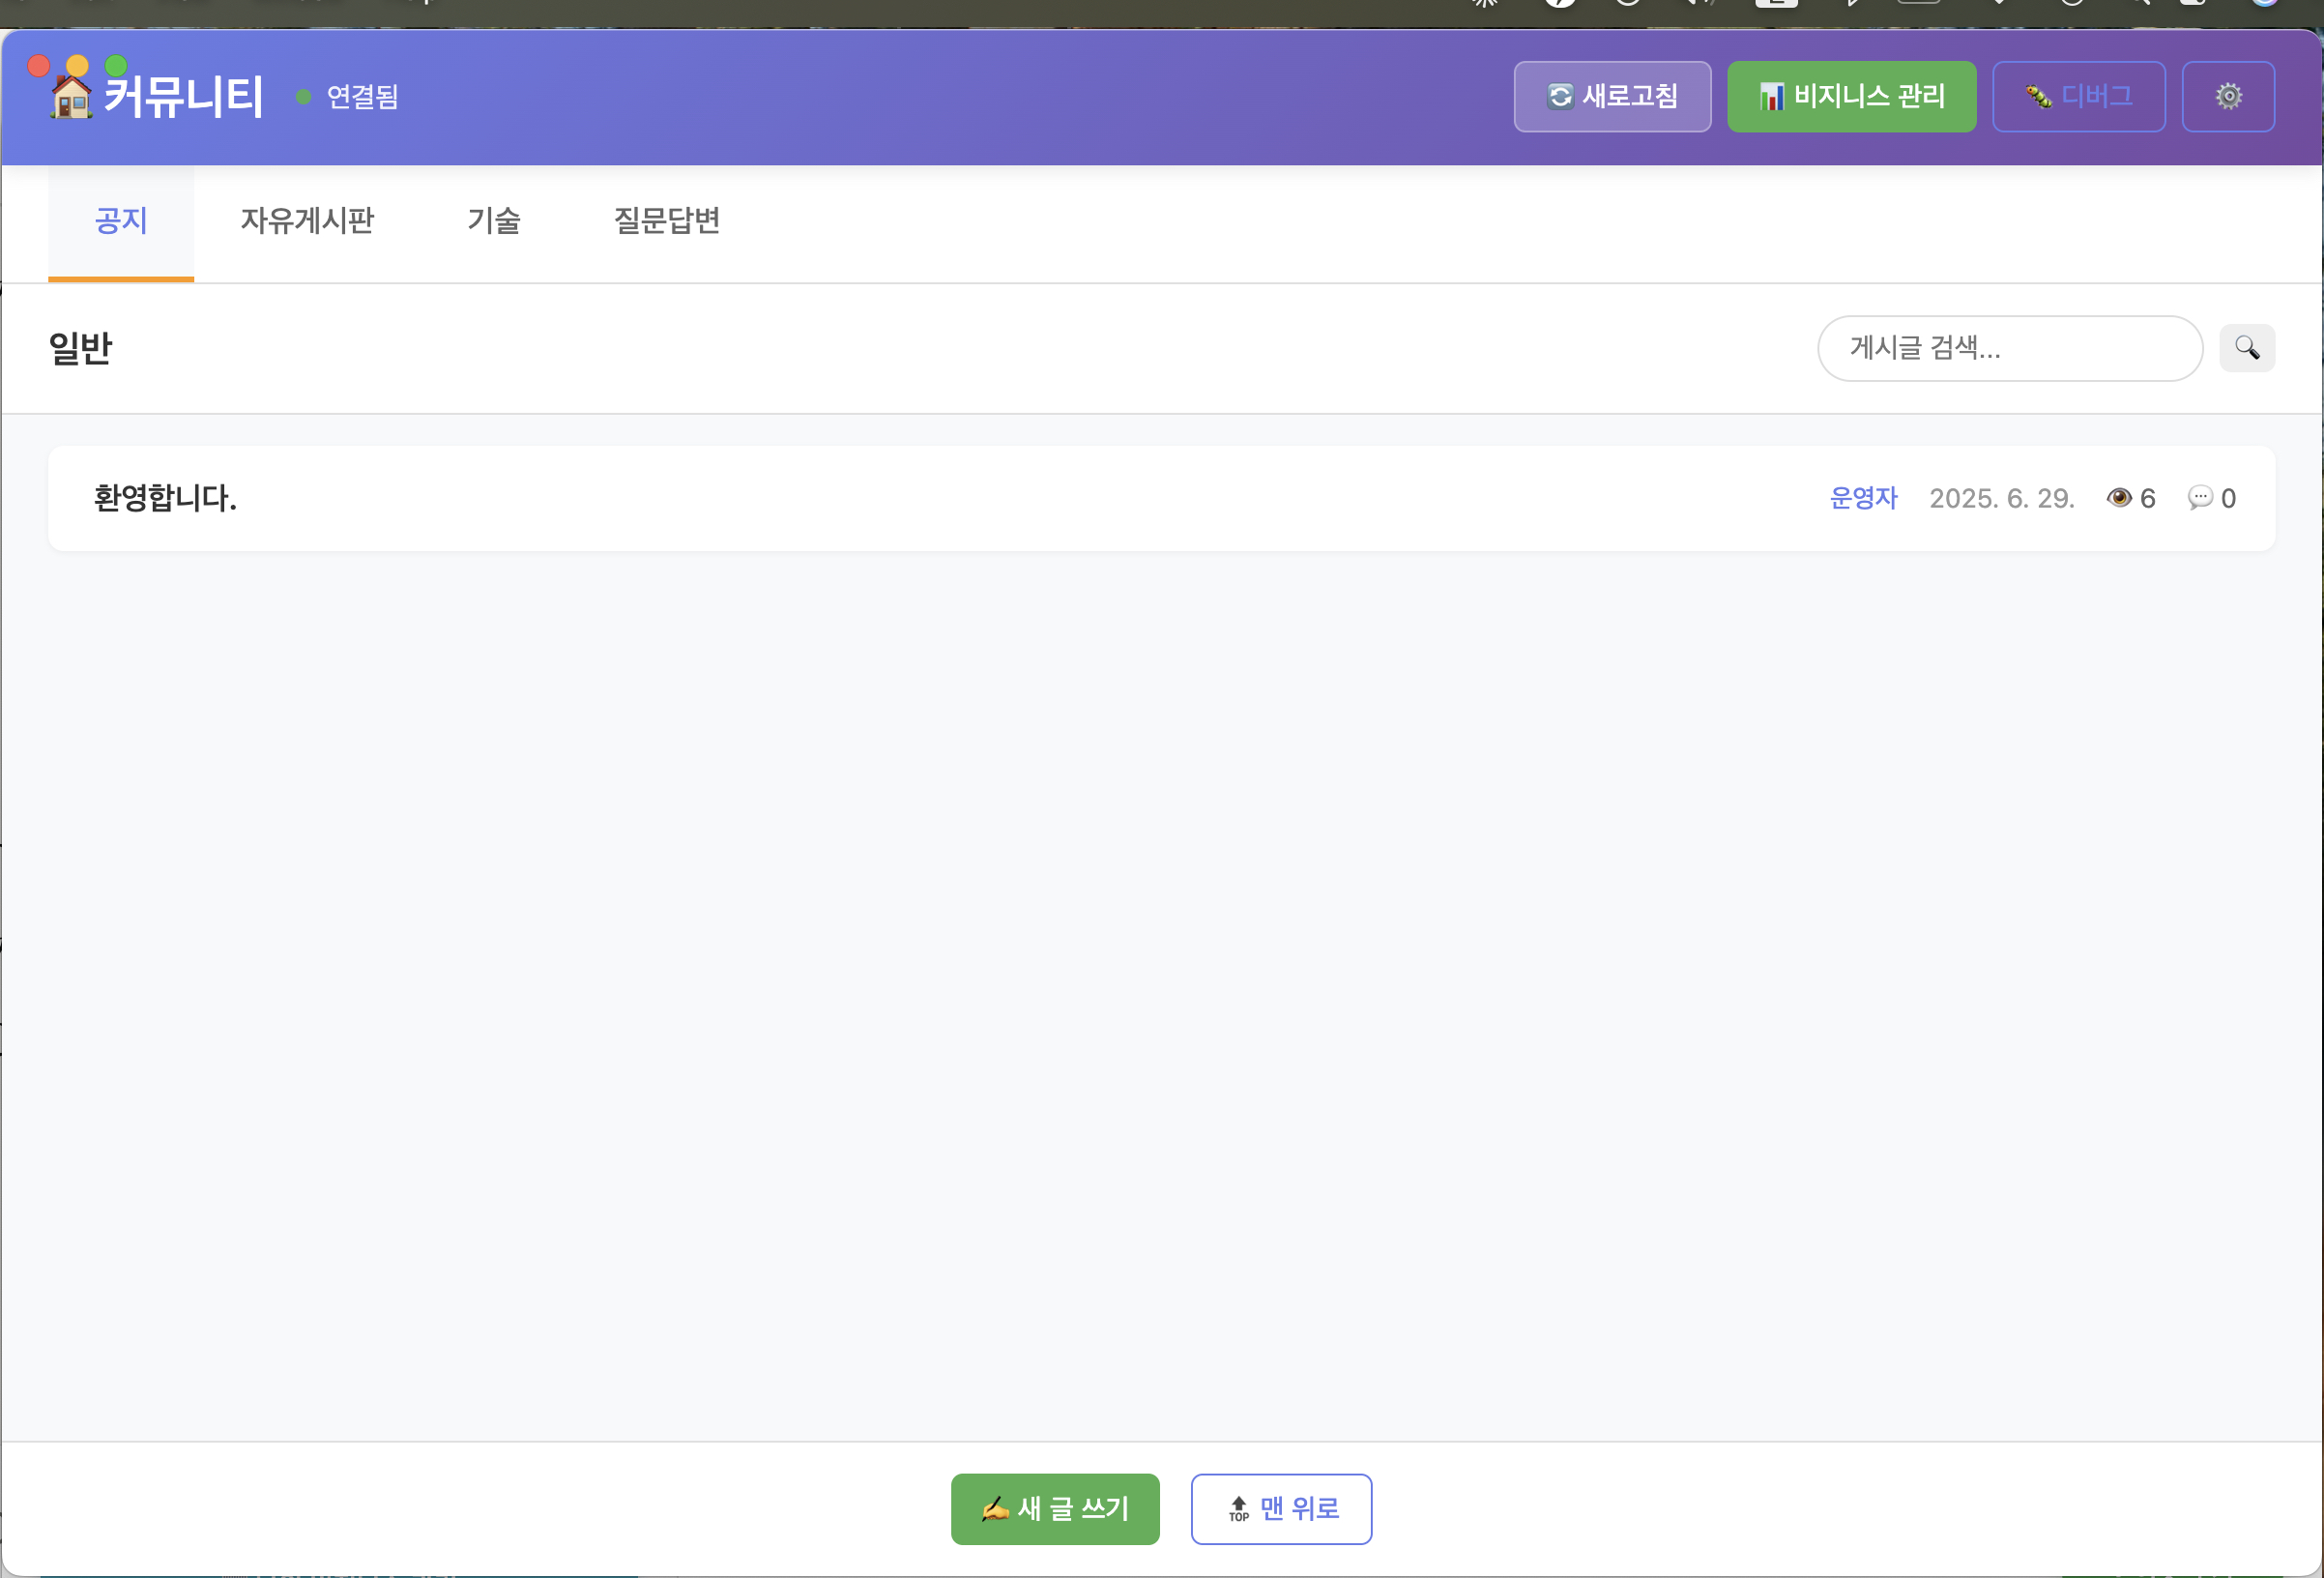
Task: Click the green macOS fullscreen button
Action: 116,66
